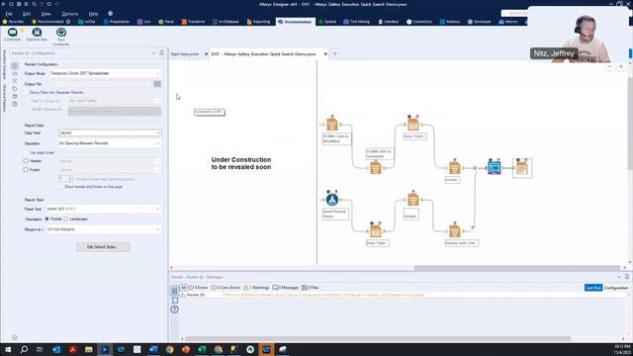The height and width of the screenshot is (356, 633).
Task: Select the PCXML Link to Workflow tool
Action: 332,124
